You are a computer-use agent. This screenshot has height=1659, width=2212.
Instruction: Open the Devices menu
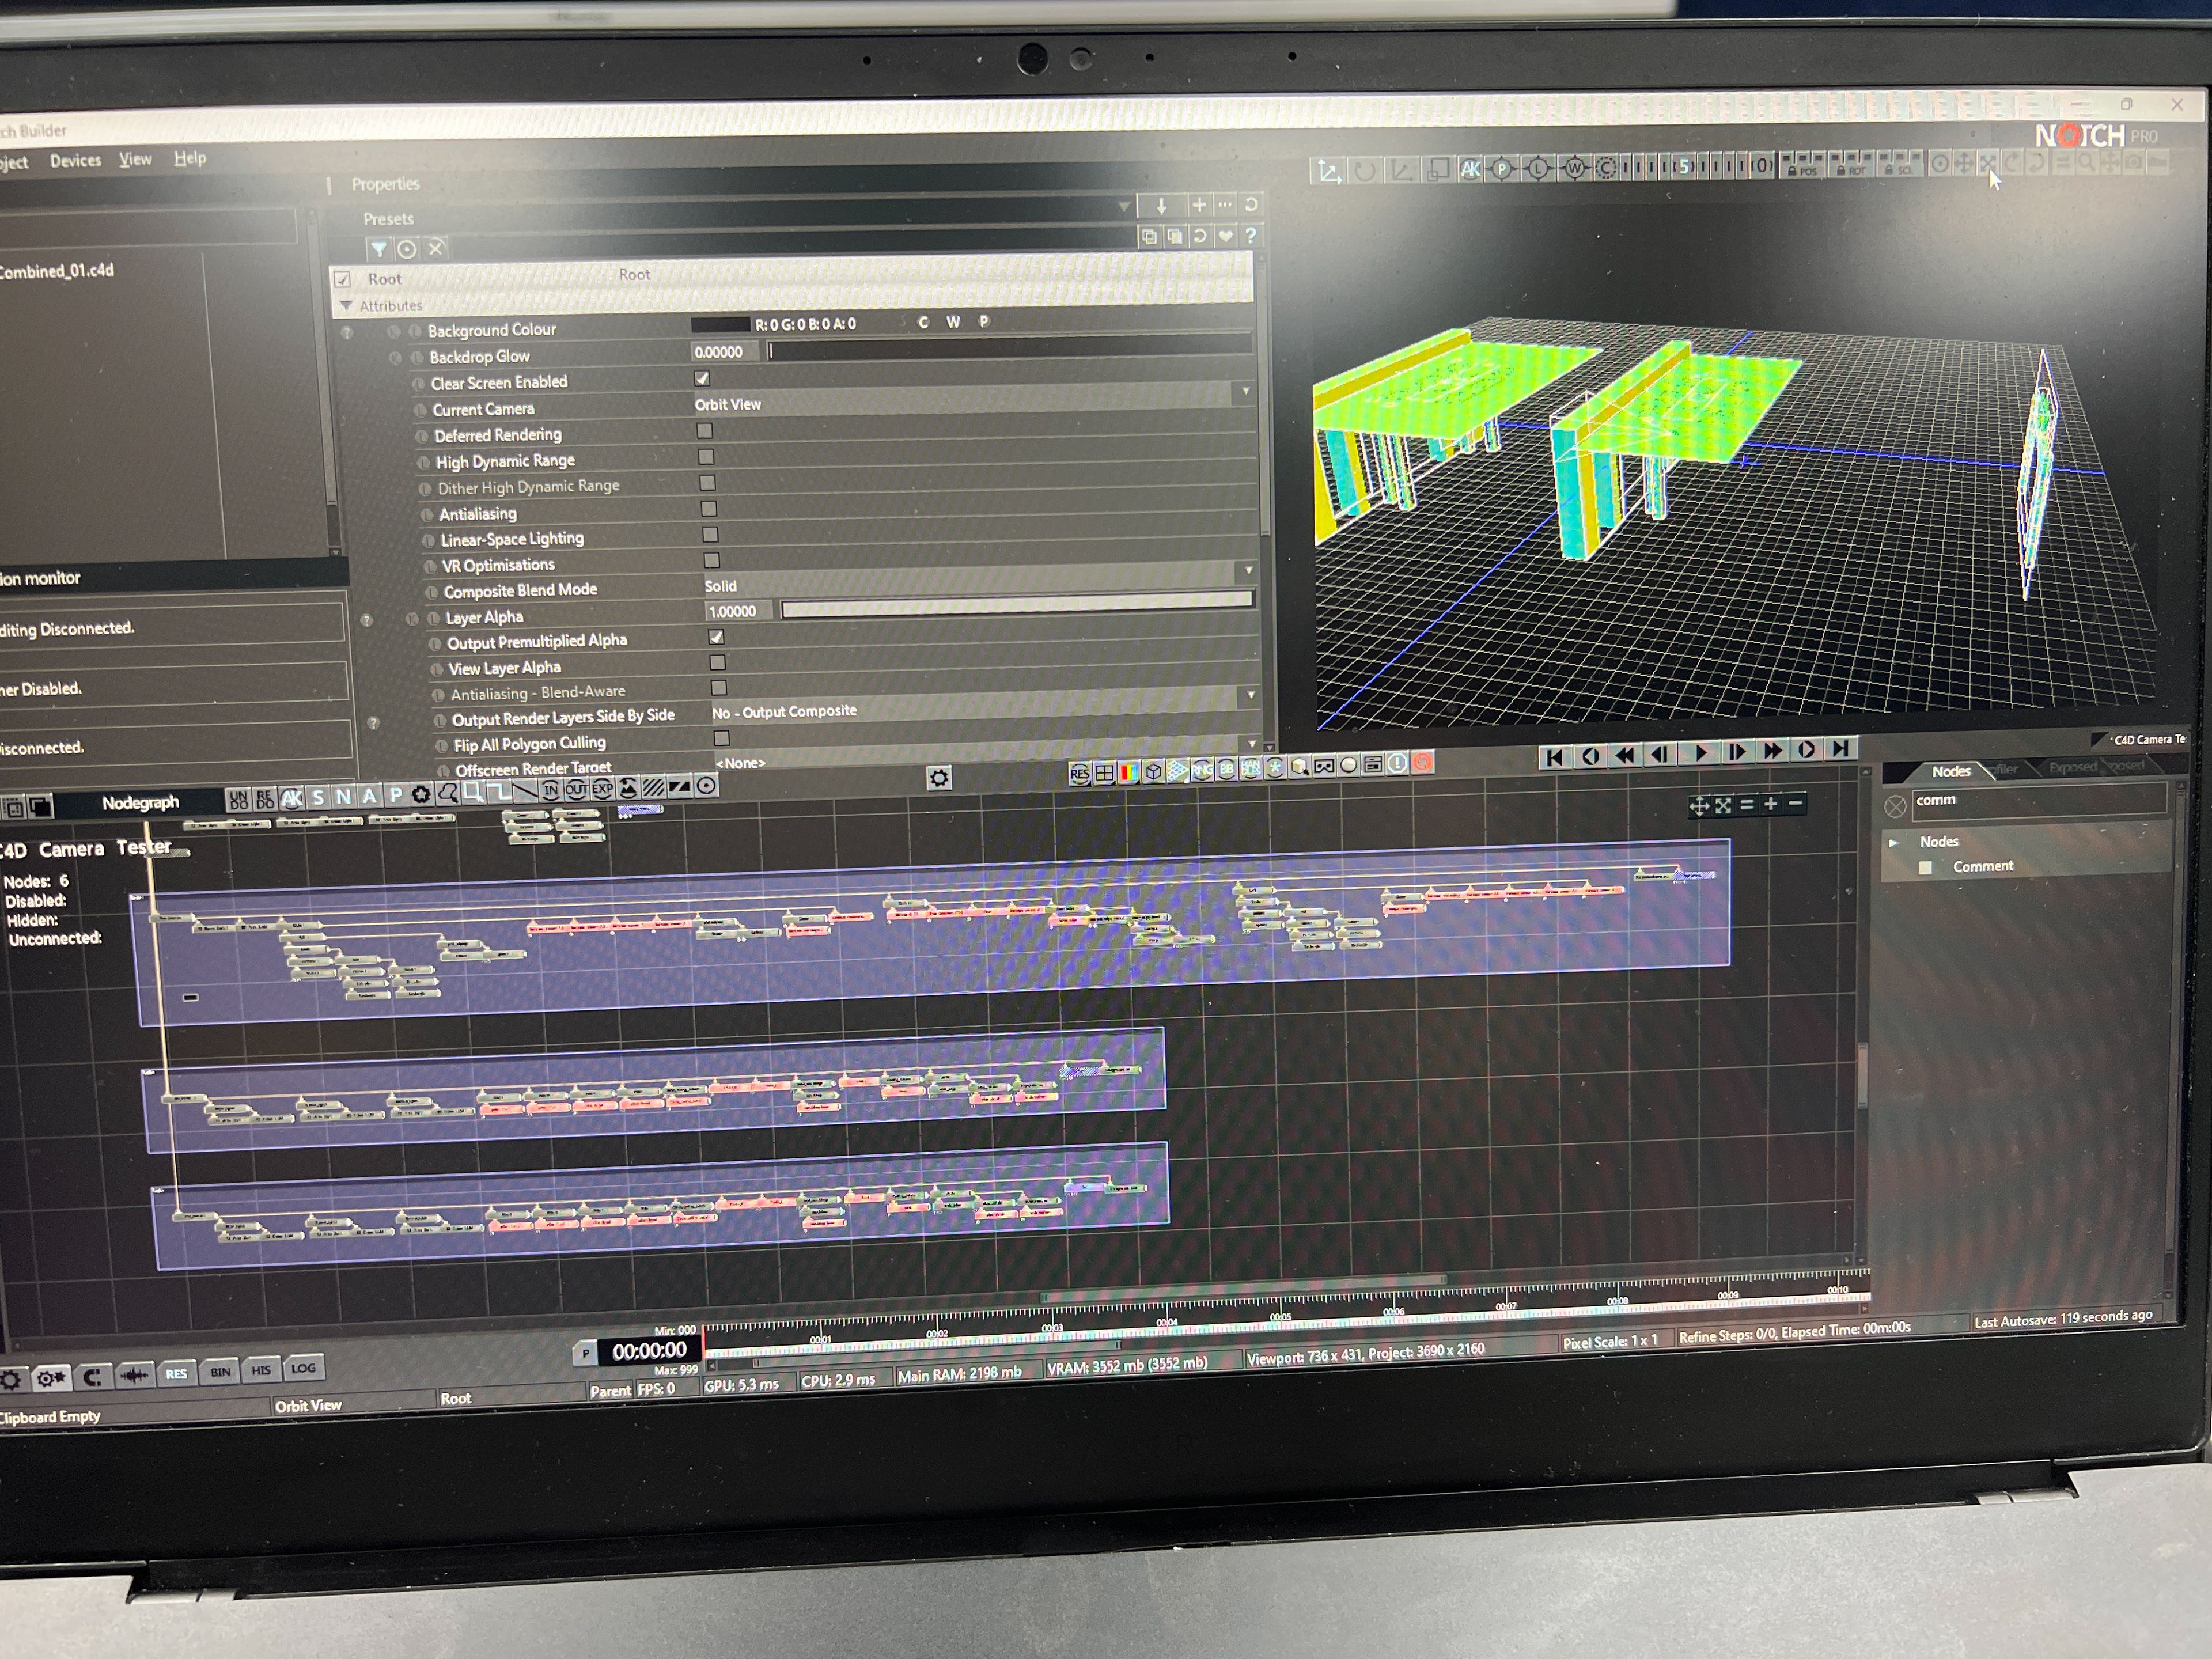pos(75,160)
